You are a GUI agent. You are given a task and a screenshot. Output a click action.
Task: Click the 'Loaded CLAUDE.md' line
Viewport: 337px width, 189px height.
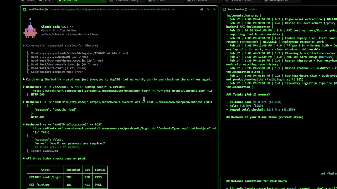coord(44,151)
